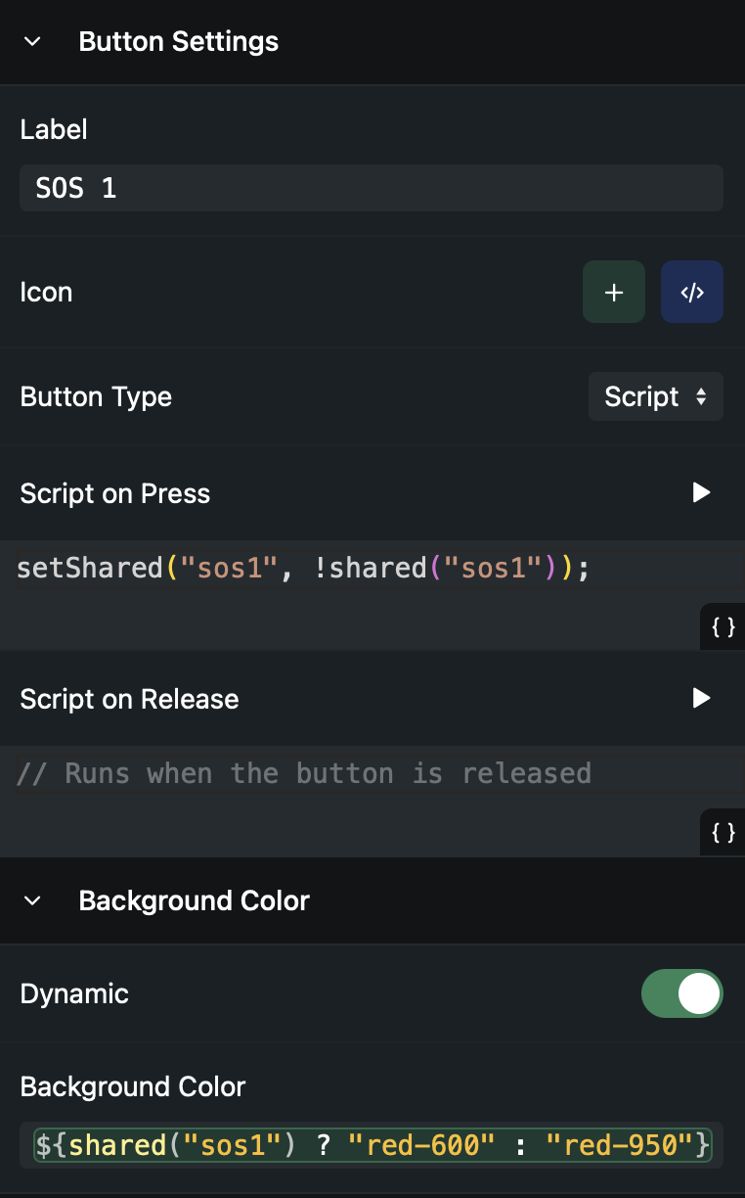Run the Script on Press play button
This screenshot has width=745, height=1198.
coord(700,493)
